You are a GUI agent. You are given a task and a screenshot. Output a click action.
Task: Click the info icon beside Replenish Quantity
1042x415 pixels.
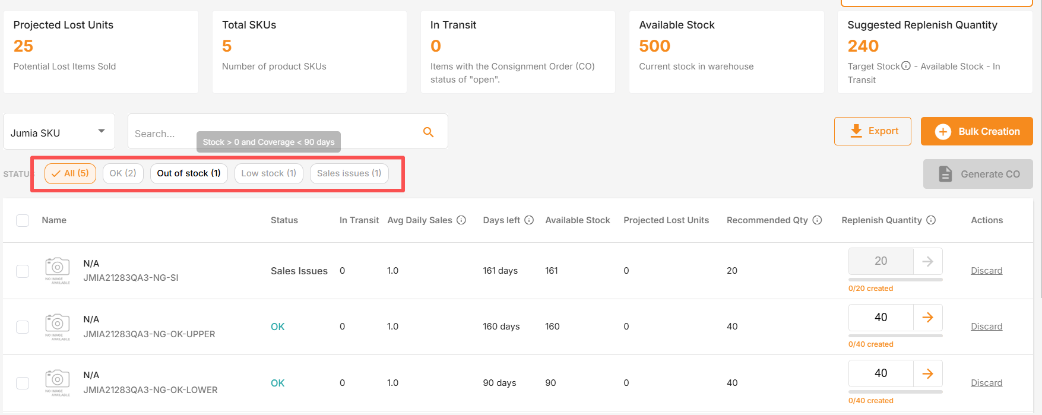tap(931, 220)
